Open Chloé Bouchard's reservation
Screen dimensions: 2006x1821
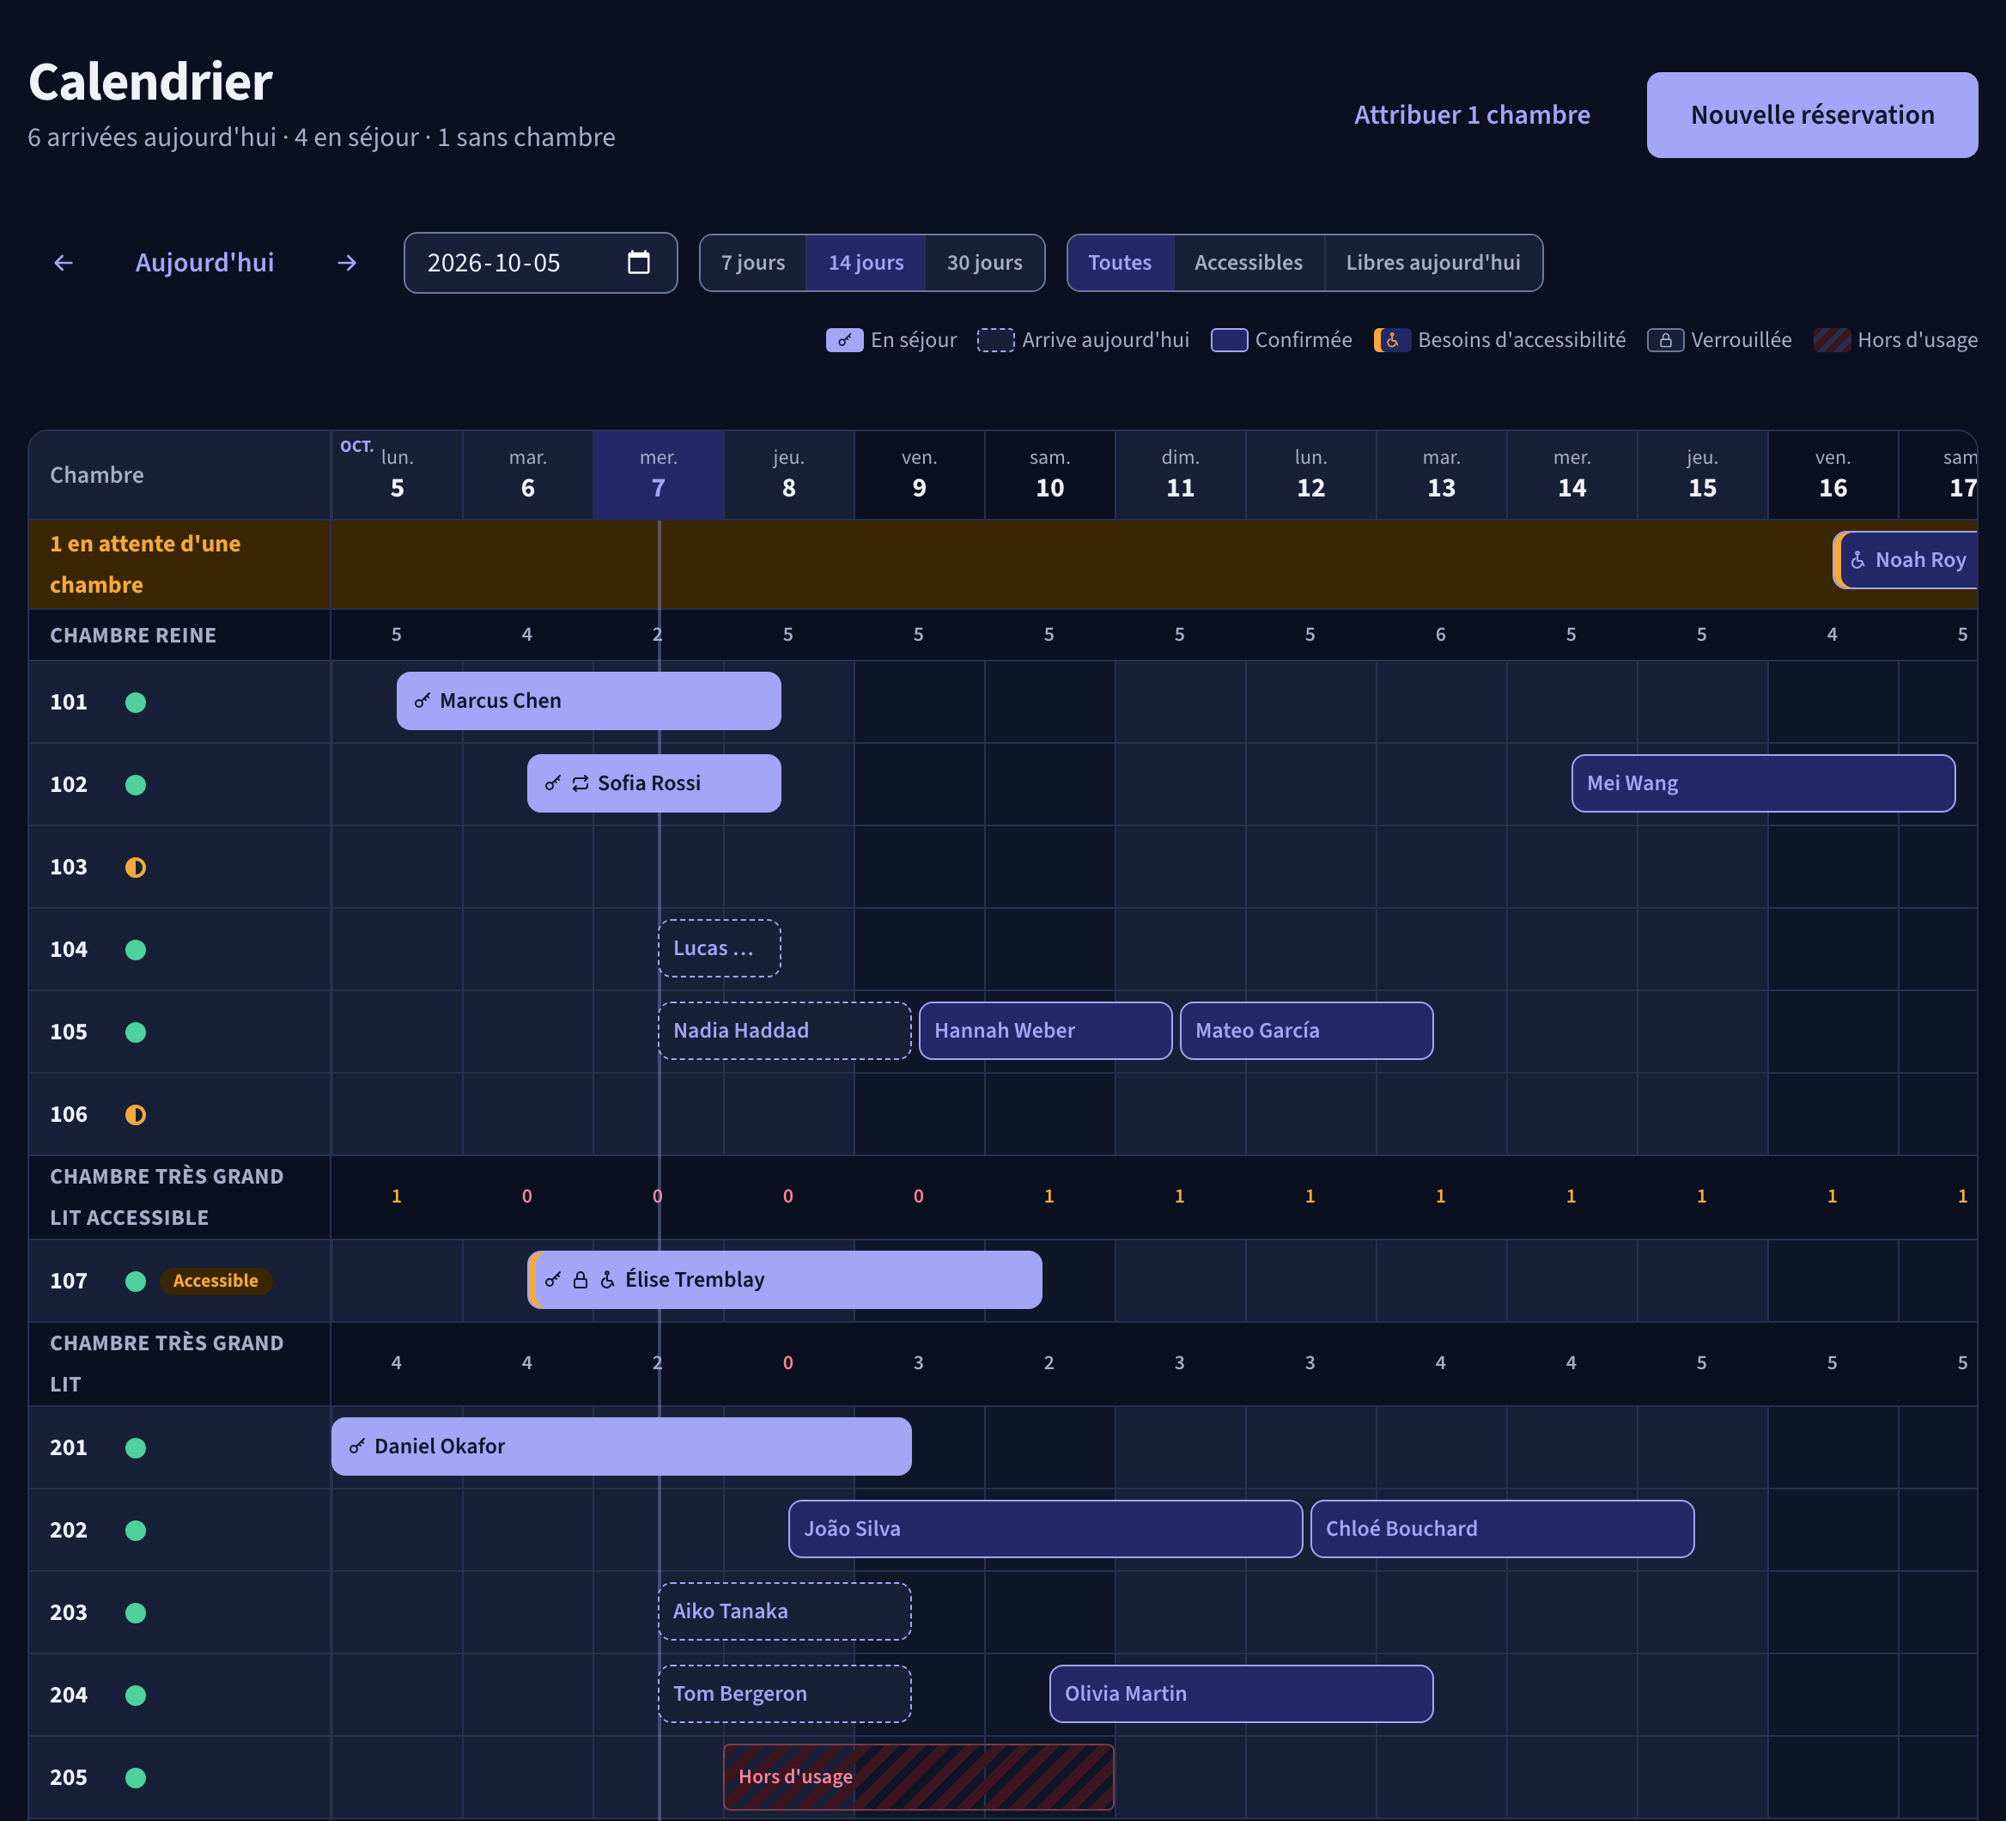click(x=1503, y=1530)
